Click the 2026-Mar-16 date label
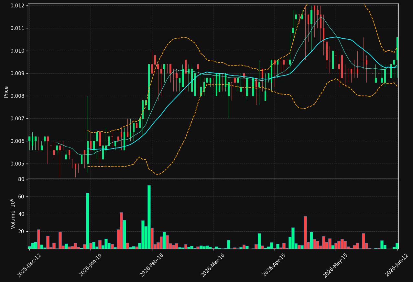Screen dimensions: 413x282 212,265
